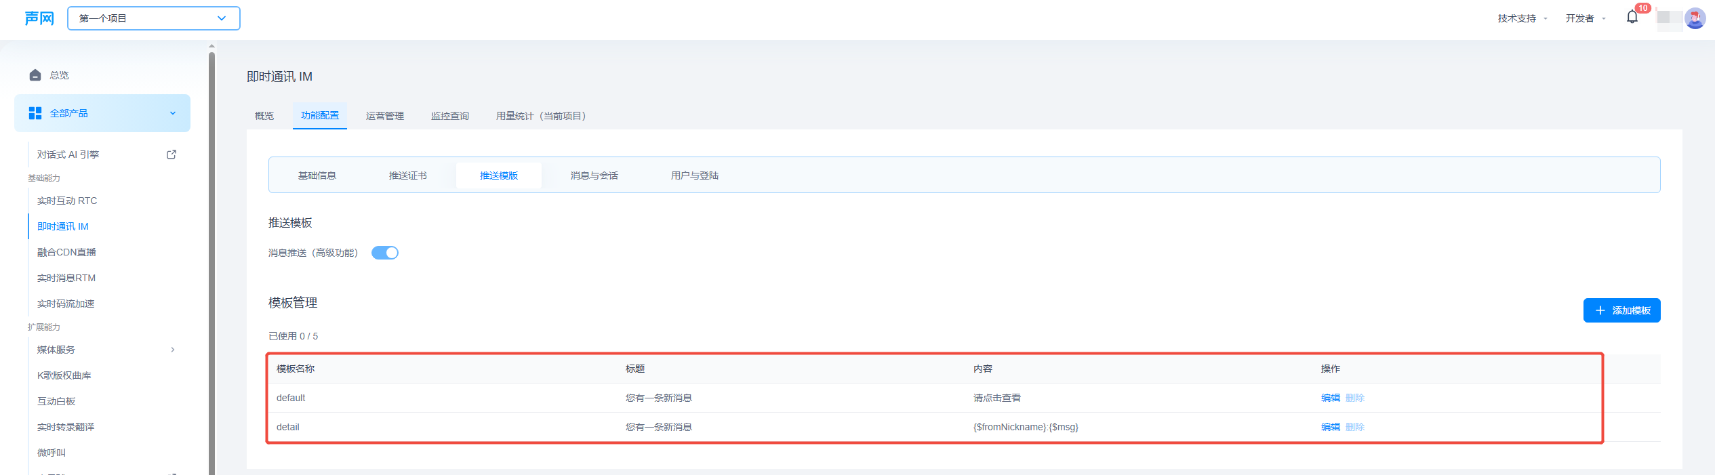This screenshot has height=475, width=1715.
Task: Delete the default template
Action: (1355, 398)
